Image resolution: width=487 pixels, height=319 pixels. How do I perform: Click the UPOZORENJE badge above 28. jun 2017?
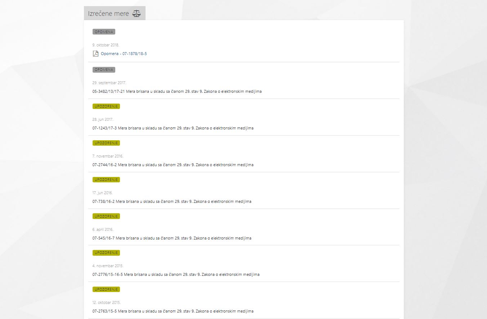pyautogui.click(x=106, y=106)
